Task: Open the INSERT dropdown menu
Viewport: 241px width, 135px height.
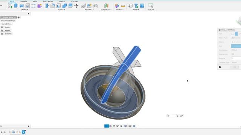Action: 136,10
